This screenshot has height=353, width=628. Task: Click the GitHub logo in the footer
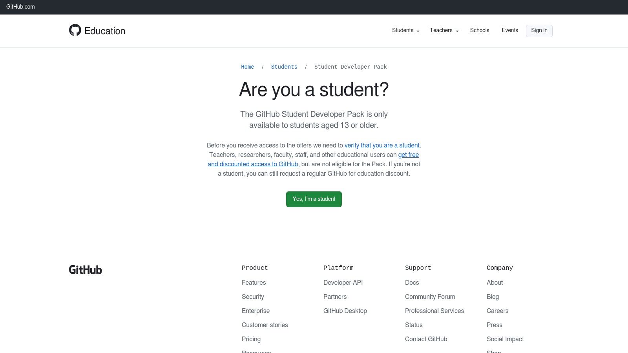click(x=85, y=269)
